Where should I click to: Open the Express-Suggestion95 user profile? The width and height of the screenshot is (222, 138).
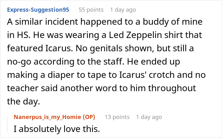[38, 10]
